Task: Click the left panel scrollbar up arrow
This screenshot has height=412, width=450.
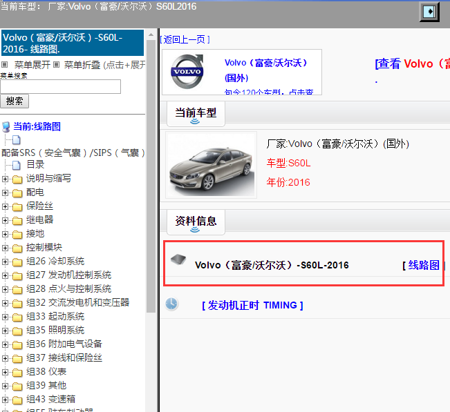Action: (x=151, y=35)
